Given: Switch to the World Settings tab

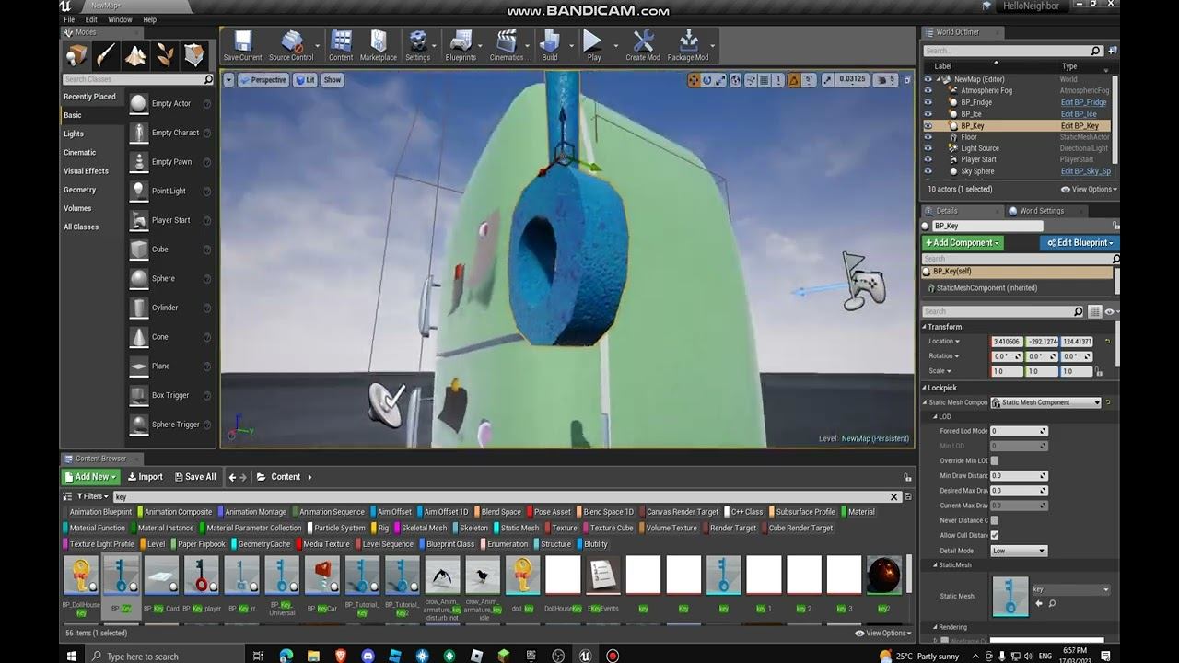Looking at the screenshot, I should pyautogui.click(x=1042, y=211).
